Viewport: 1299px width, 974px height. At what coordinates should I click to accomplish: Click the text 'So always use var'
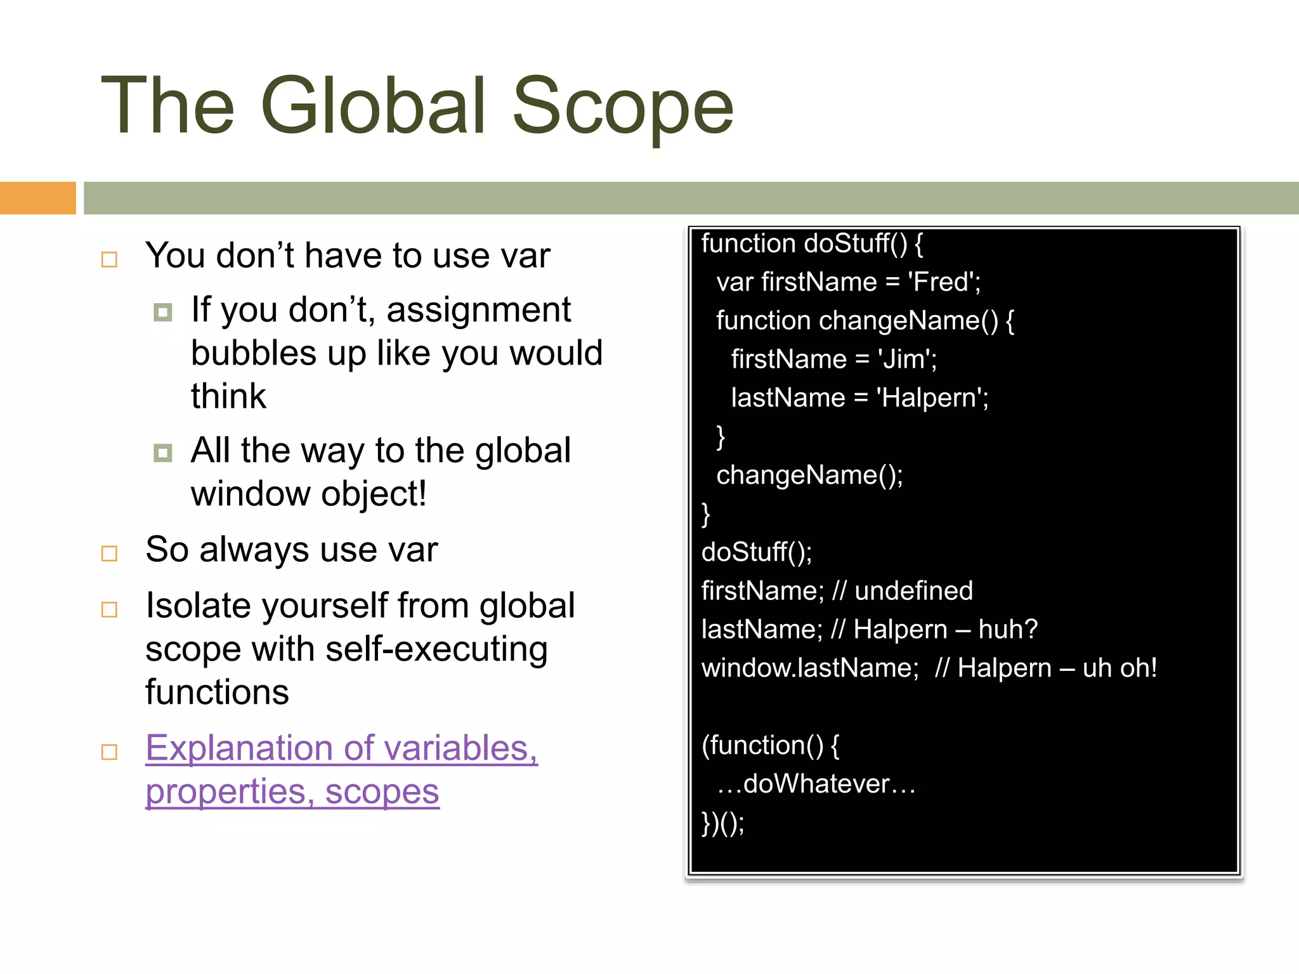(x=291, y=549)
